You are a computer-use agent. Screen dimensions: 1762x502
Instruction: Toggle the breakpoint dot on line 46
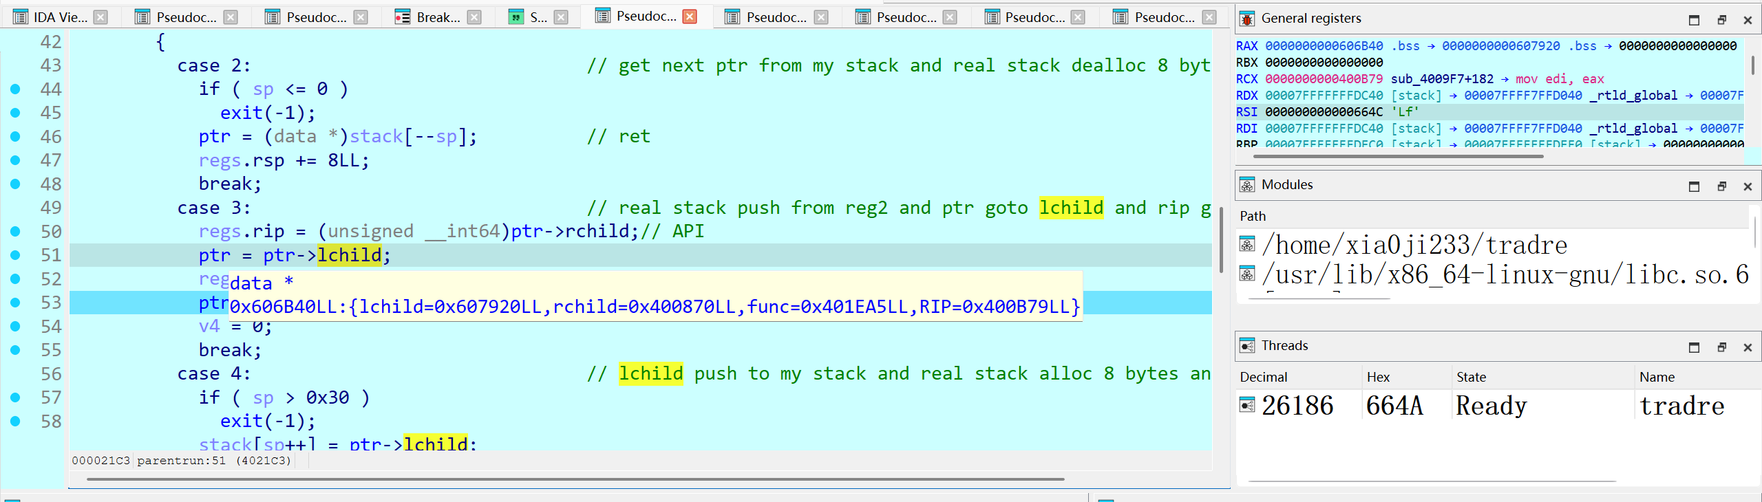click(15, 136)
